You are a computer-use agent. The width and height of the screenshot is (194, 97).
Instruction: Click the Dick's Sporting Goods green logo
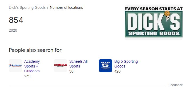(153, 22)
